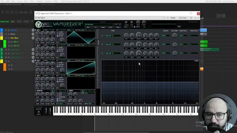Adjust first filter's ENV MOD knob
This screenshot has width=237, height=133.
click(174, 35)
